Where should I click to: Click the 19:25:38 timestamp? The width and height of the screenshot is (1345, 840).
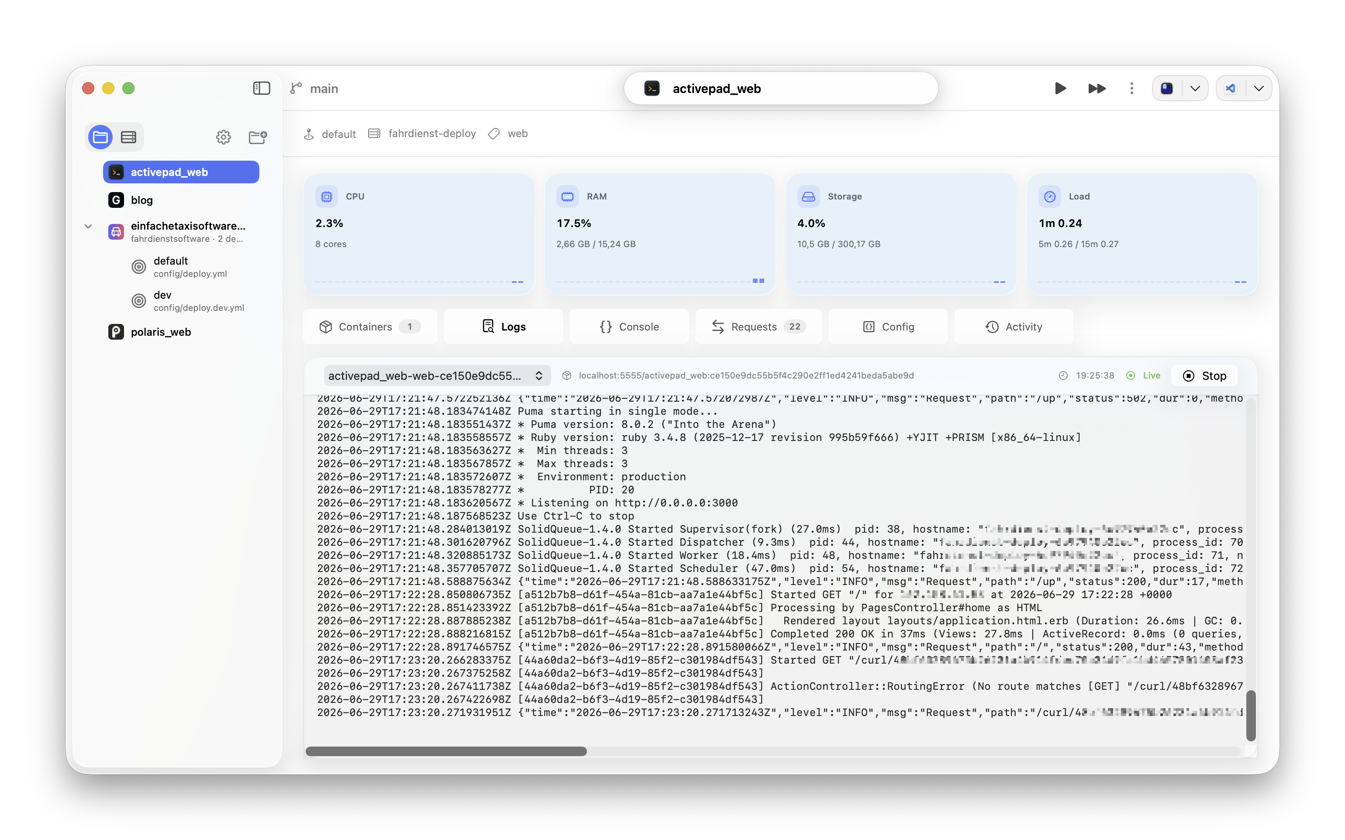[1094, 375]
